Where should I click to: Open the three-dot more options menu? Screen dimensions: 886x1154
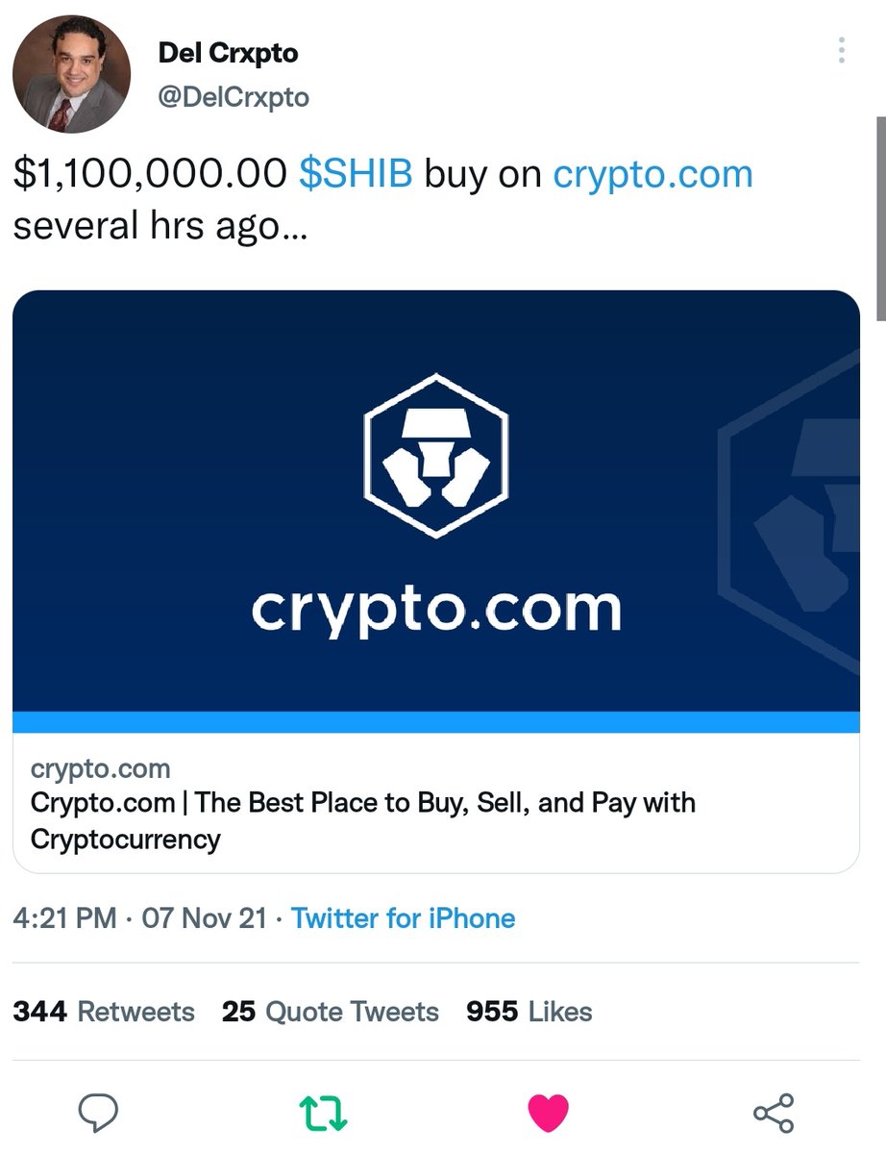click(842, 50)
